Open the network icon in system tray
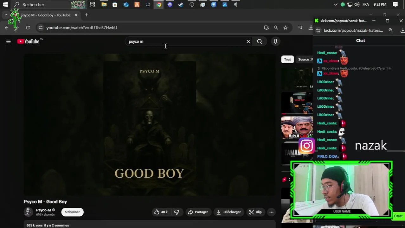 point(350,4)
